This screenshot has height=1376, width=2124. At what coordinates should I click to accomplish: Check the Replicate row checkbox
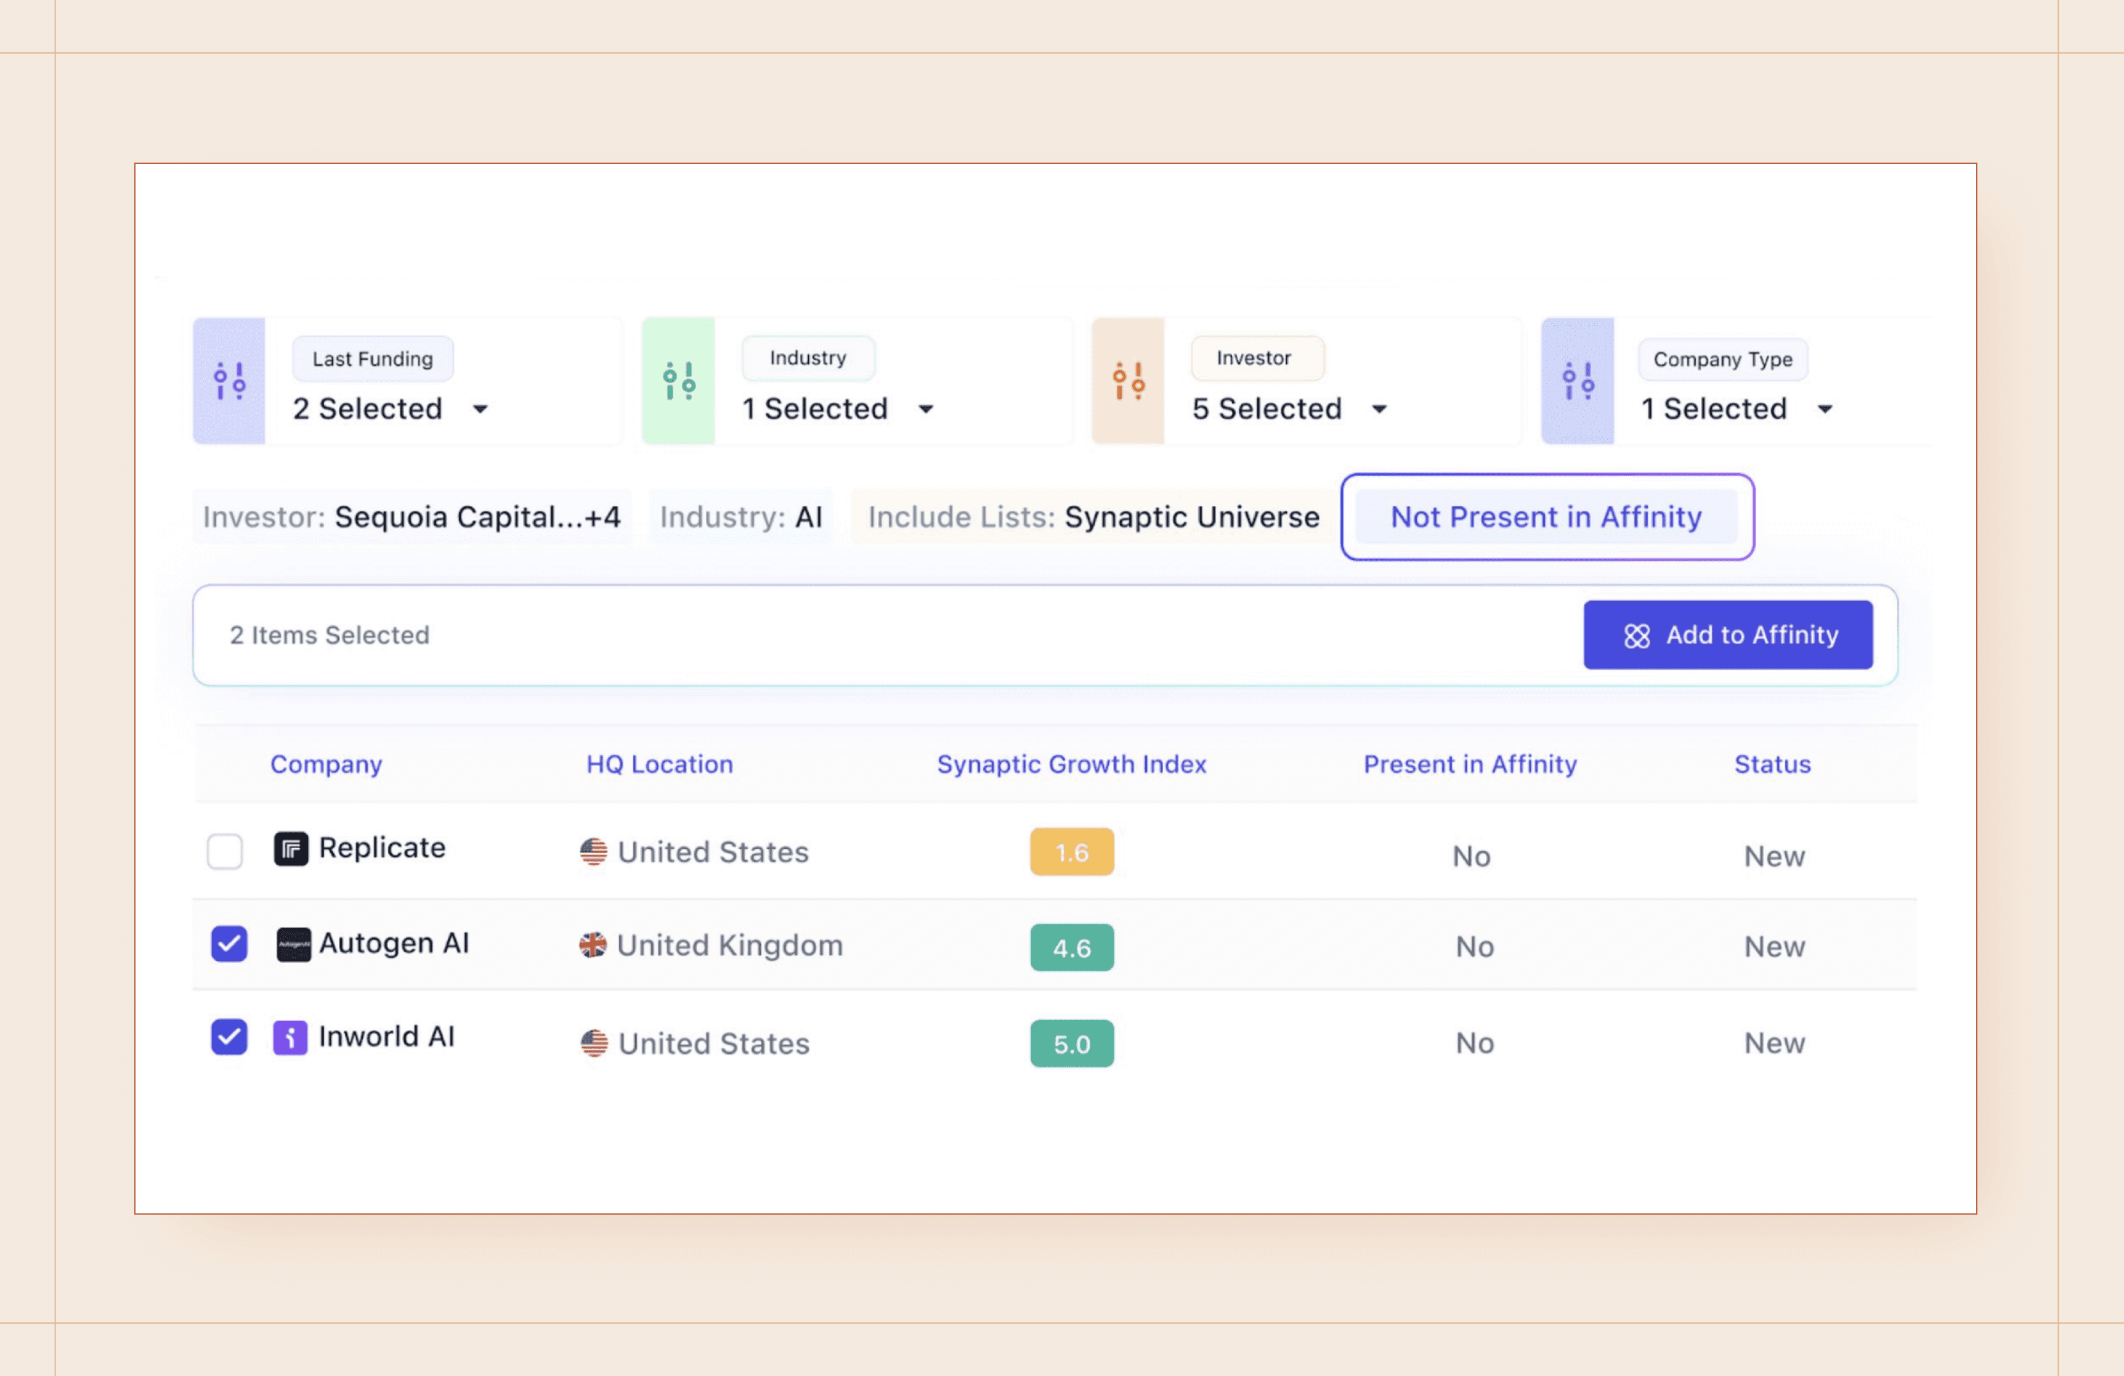click(225, 851)
